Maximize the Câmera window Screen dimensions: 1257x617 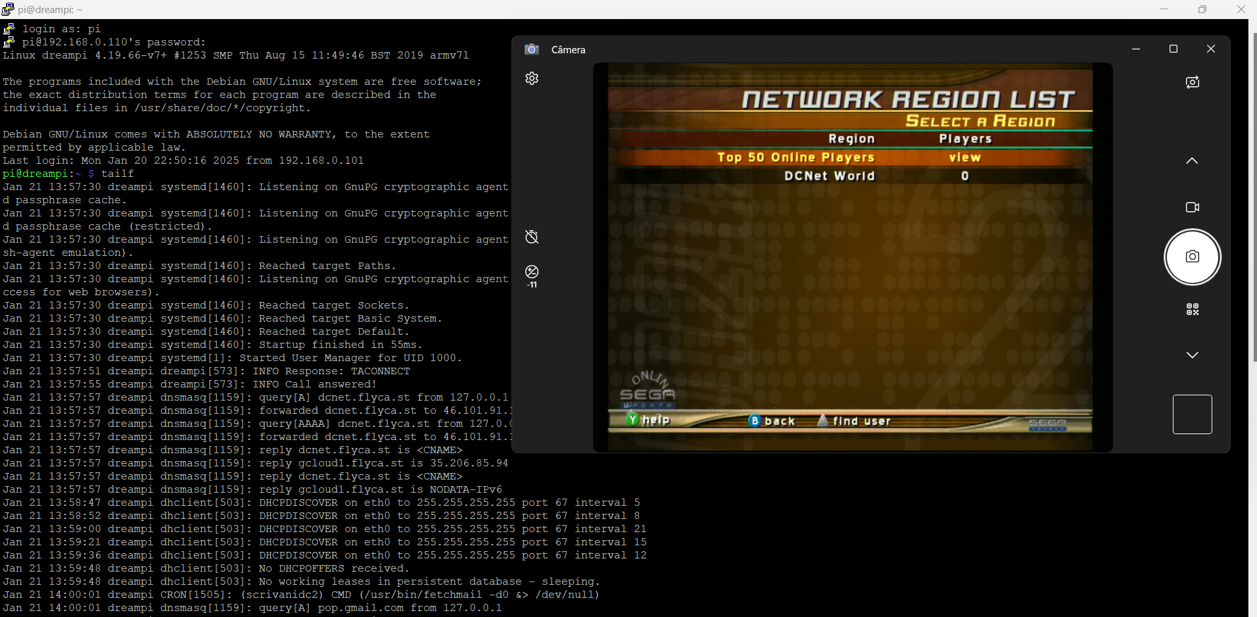pyautogui.click(x=1174, y=49)
